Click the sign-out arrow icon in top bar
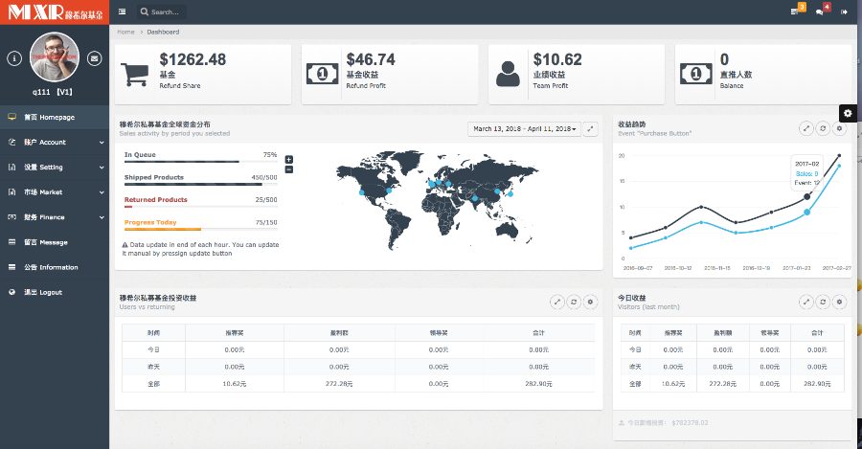Viewport: 862px width, 449px height. [x=844, y=11]
